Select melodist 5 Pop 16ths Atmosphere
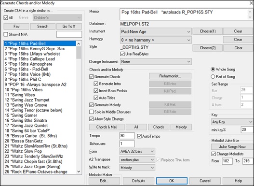Viewport: 254px width, 186px height. [40, 64]
